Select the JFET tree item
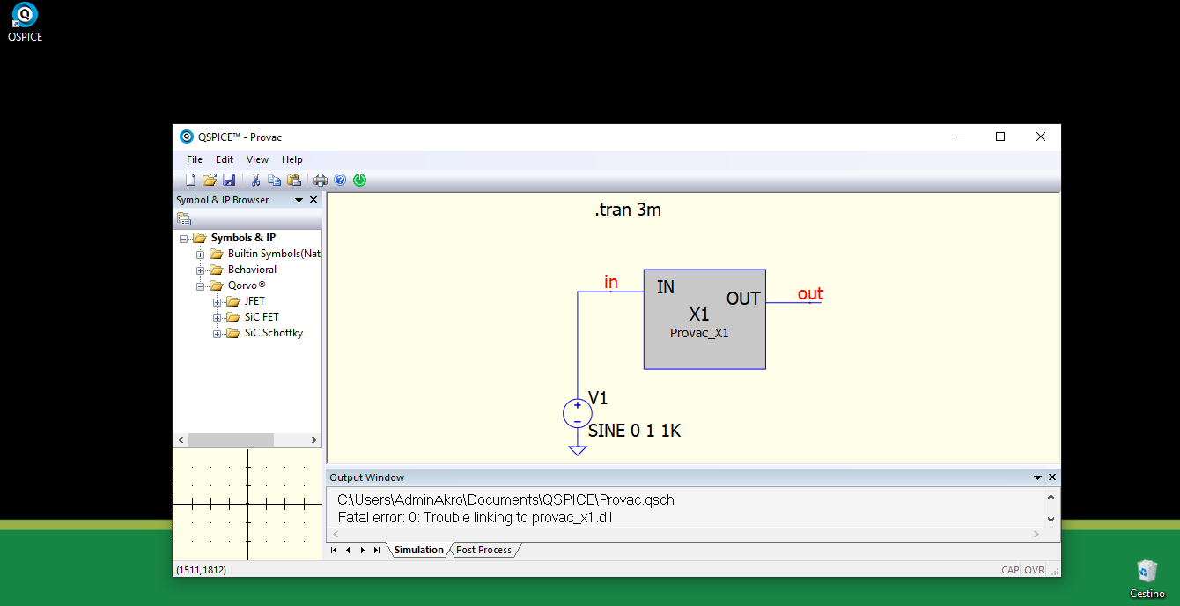Screen dimensions: 1180x606 point(254,301)
